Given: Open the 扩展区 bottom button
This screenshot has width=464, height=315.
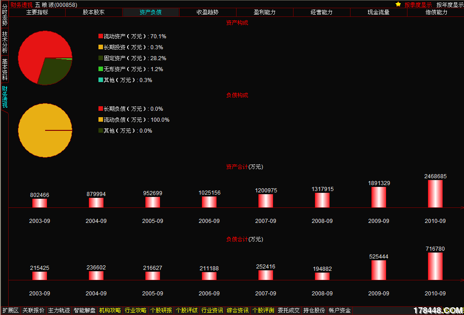Looking at the screenshot, I should 10,310.
